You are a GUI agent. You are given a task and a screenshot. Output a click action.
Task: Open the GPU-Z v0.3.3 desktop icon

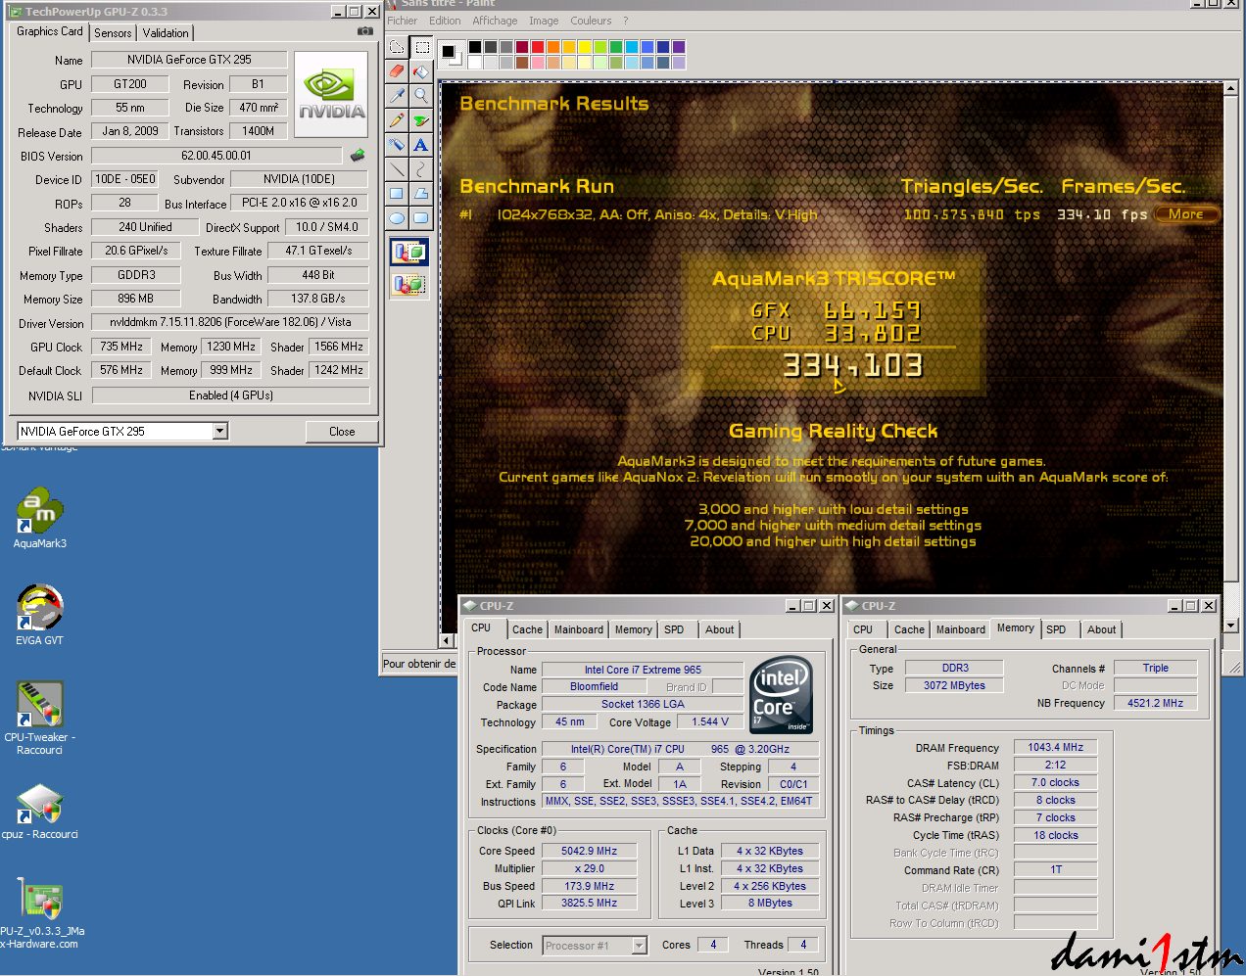39,913
